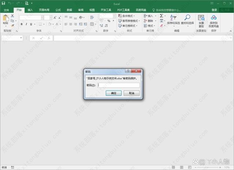Toggle Bold formatting button
Image resolution: width=234 pixels, height=170 pixels.
pyautogui.click(x=22, y=24)
